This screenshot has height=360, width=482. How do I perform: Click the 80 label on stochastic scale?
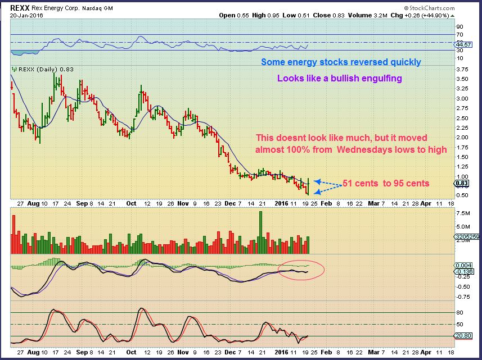pos(460,313)
